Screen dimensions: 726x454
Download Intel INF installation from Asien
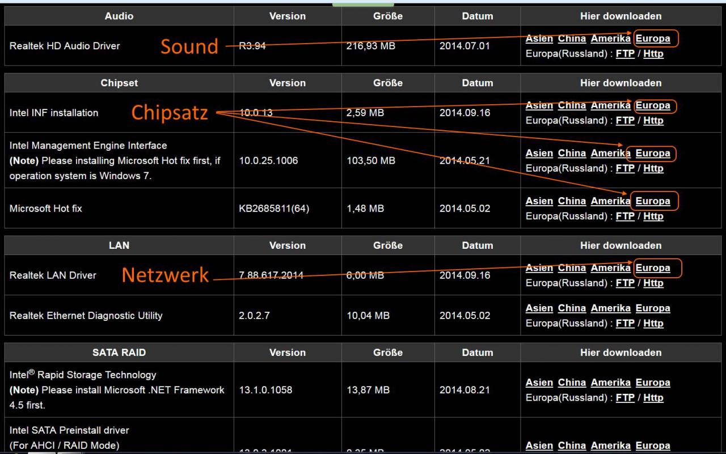[x=539, y=105]
